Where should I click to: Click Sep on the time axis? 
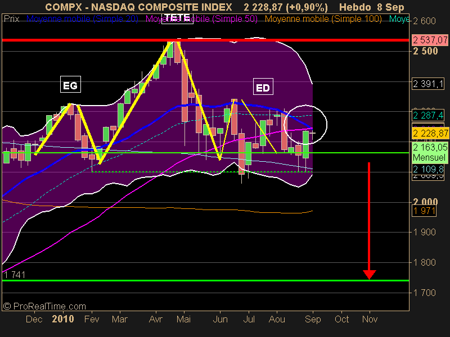313,319
